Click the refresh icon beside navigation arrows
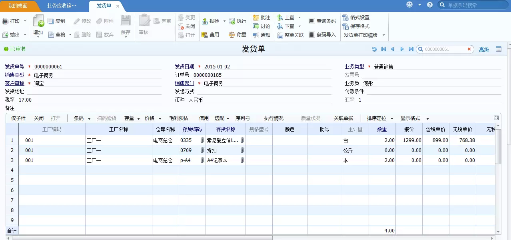 [374, 49]
